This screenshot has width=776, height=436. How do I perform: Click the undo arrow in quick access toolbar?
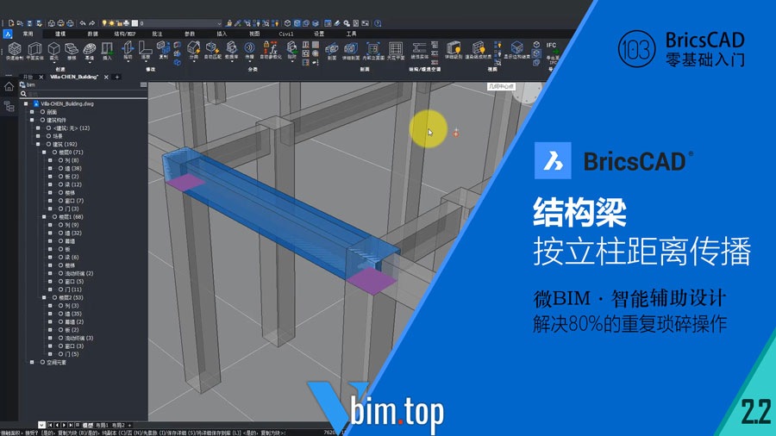point(82,23)
